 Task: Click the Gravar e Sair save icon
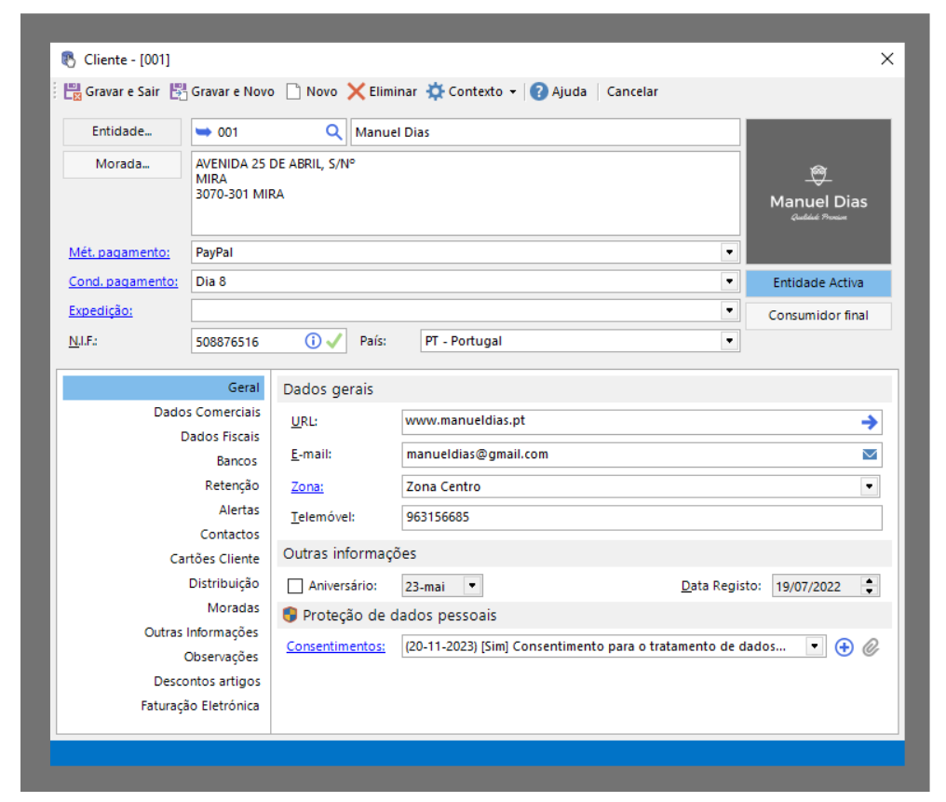point(73,91)
